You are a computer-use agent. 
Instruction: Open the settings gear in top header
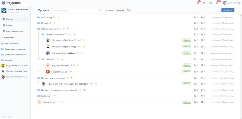211,3
